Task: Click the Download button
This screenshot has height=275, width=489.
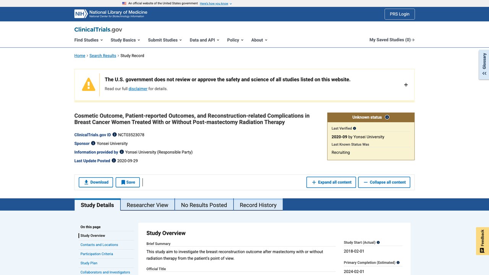Action: (x=96, y=182)
